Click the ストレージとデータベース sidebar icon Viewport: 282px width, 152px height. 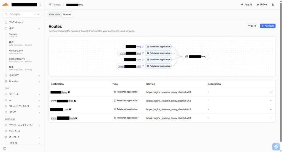pos(6,106)
